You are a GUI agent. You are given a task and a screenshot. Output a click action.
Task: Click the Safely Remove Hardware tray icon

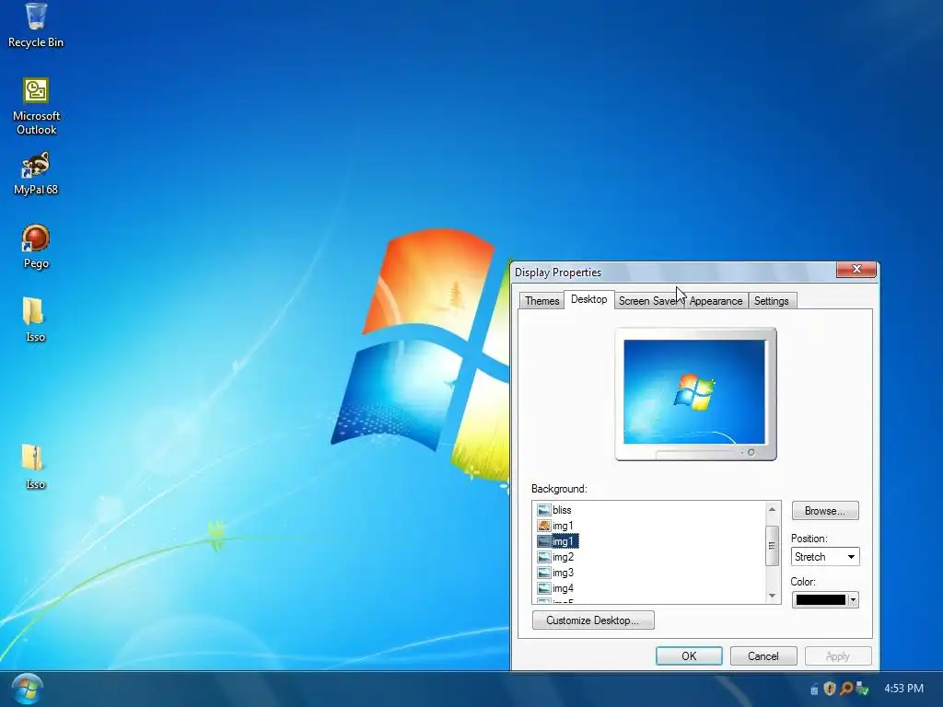[x=862, y=689]
